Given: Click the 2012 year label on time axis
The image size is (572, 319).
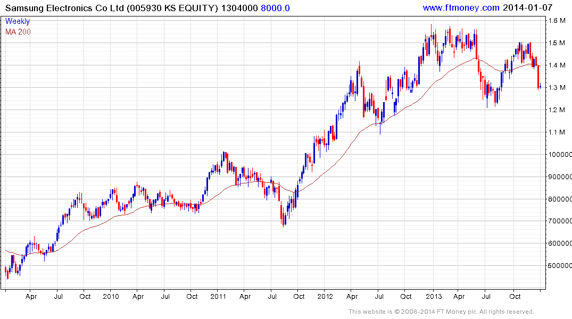Looking at the screenshot, I should point(325,296).
